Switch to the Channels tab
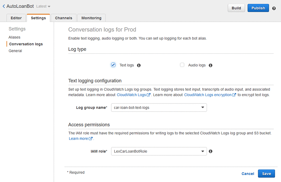 (64, 18)
